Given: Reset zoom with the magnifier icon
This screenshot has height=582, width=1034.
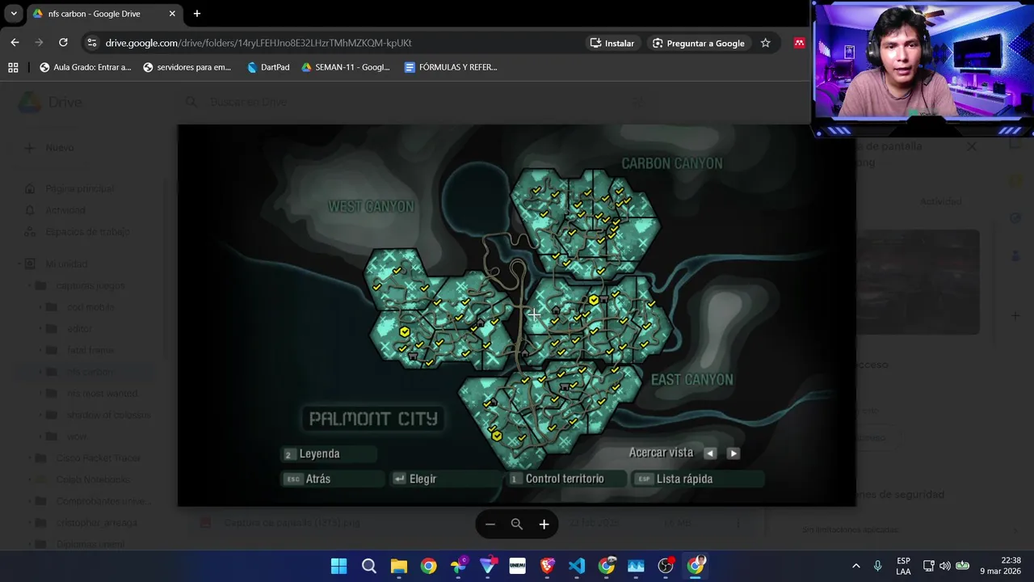Looking at the screenshot, I should (x=517, y=525).
